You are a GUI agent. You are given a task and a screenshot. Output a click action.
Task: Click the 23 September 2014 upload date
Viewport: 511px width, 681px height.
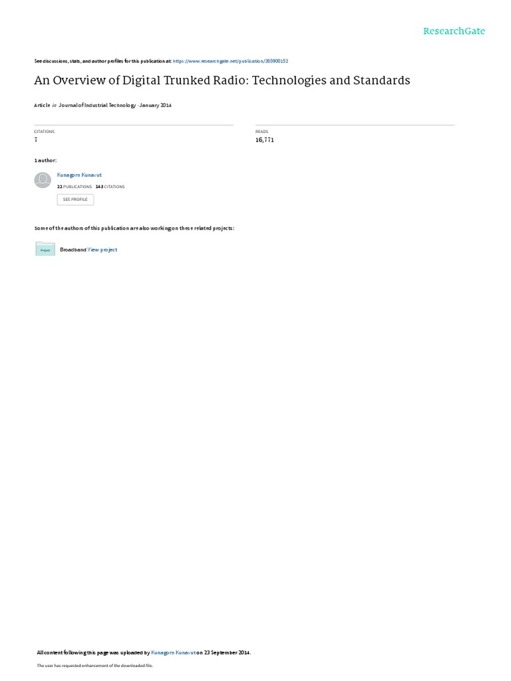(x=227, y=652)
